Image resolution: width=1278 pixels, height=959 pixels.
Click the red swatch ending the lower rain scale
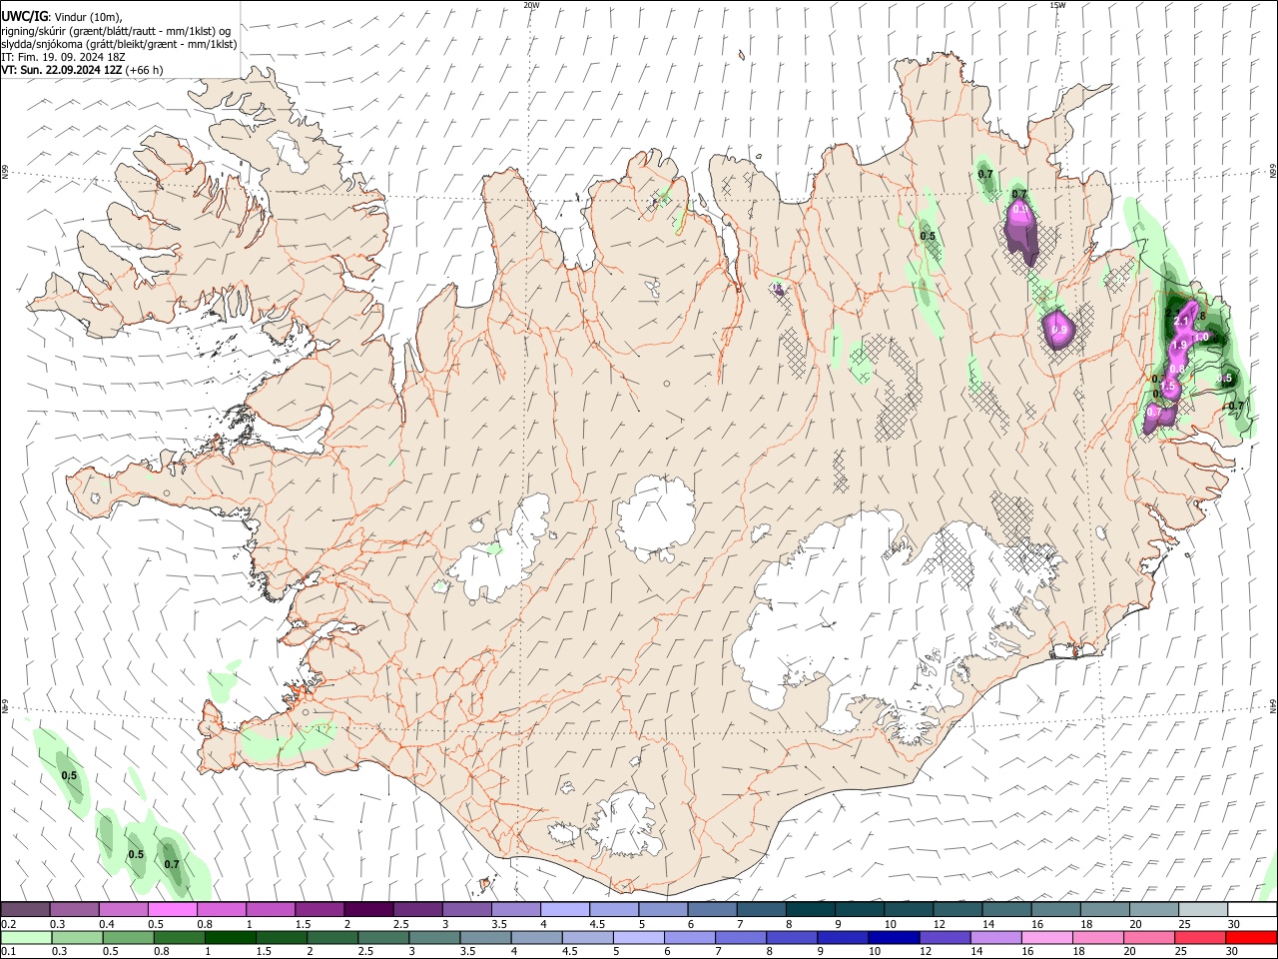pos(1250,938)
